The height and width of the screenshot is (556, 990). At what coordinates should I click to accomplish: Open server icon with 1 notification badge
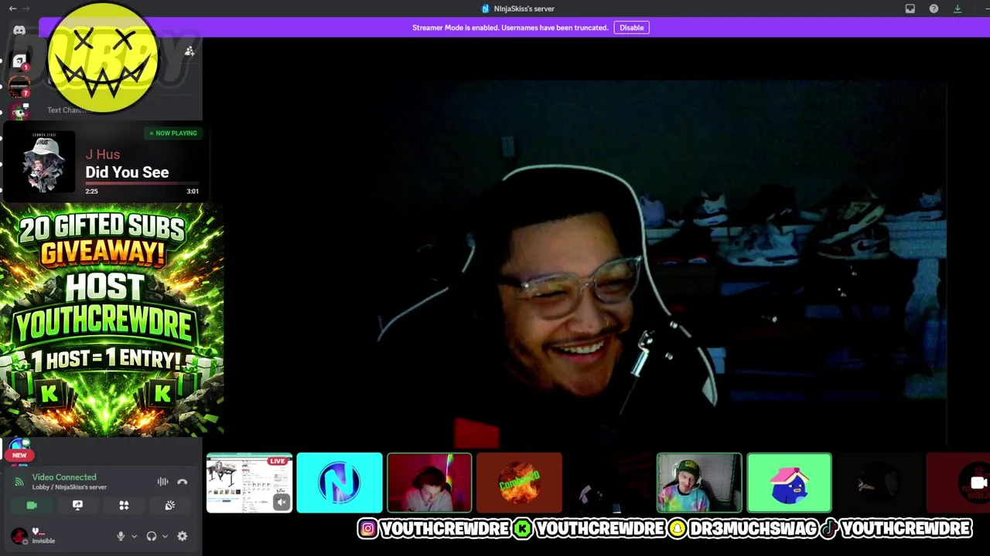19,61
